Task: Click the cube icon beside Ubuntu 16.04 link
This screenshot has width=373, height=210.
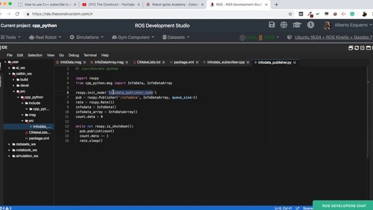Action: click(x=289, y=37)
